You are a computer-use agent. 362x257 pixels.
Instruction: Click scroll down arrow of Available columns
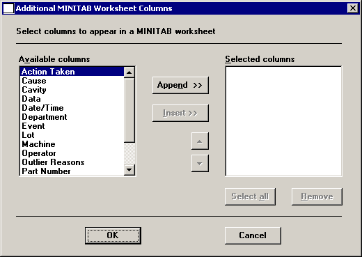tap(129, 170)
